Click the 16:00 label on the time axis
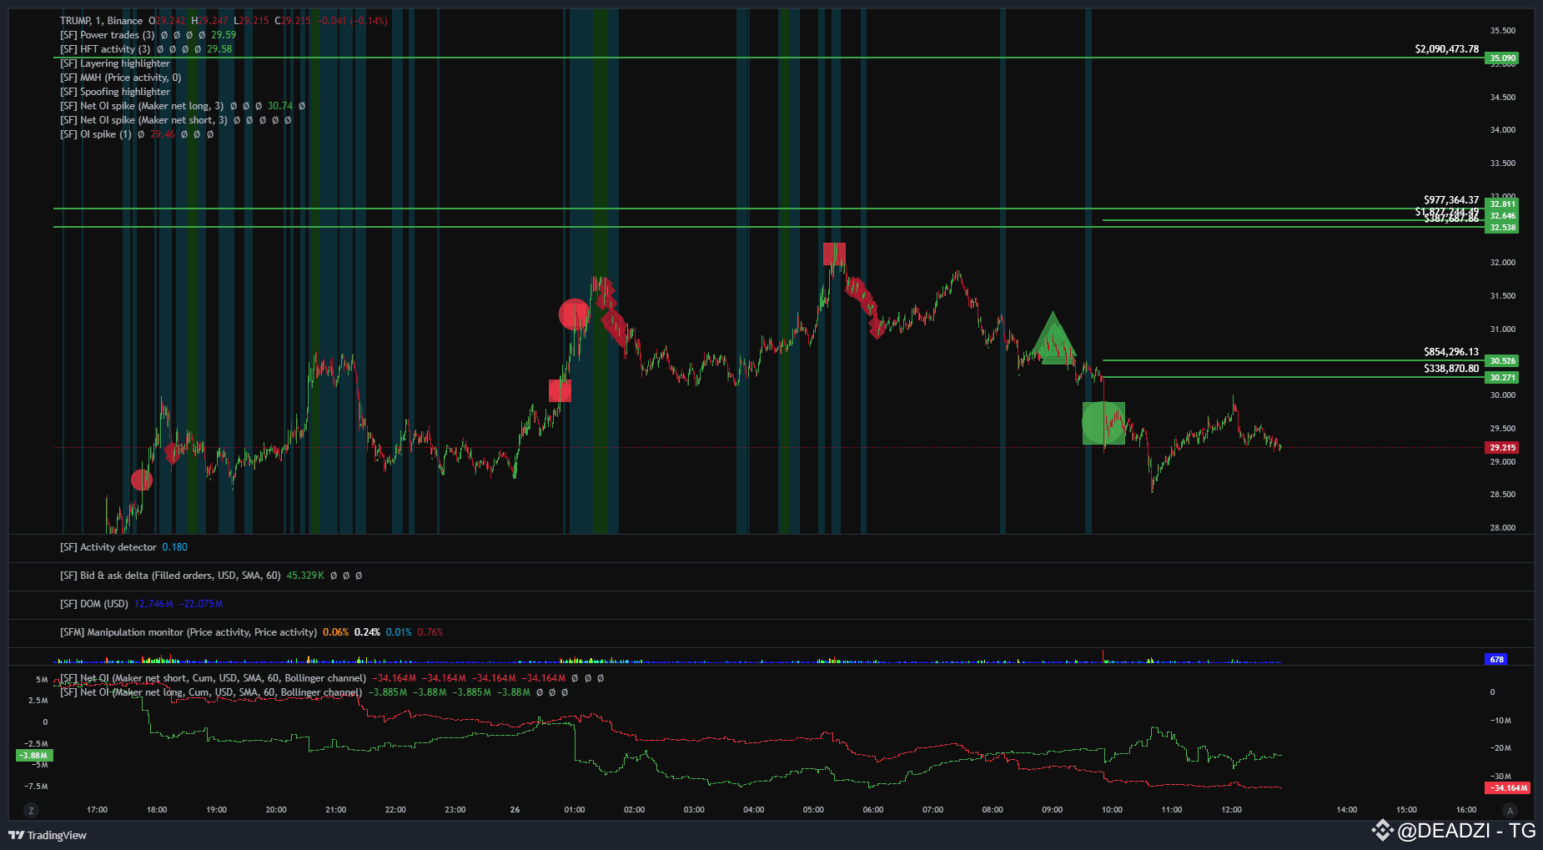The width and height of the screenshot is (1543, 850). coord(1466,810)
